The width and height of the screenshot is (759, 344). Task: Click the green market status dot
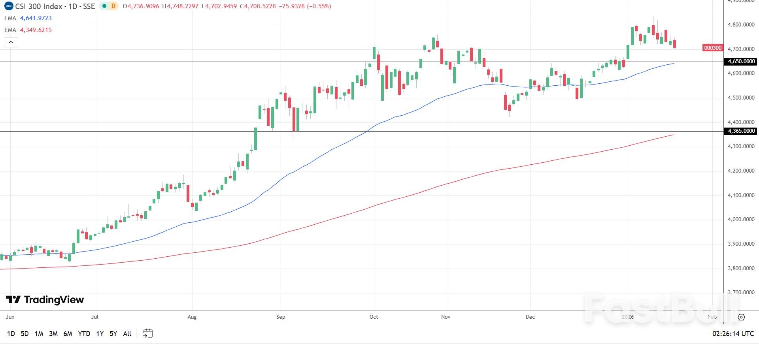click(104, 6)
